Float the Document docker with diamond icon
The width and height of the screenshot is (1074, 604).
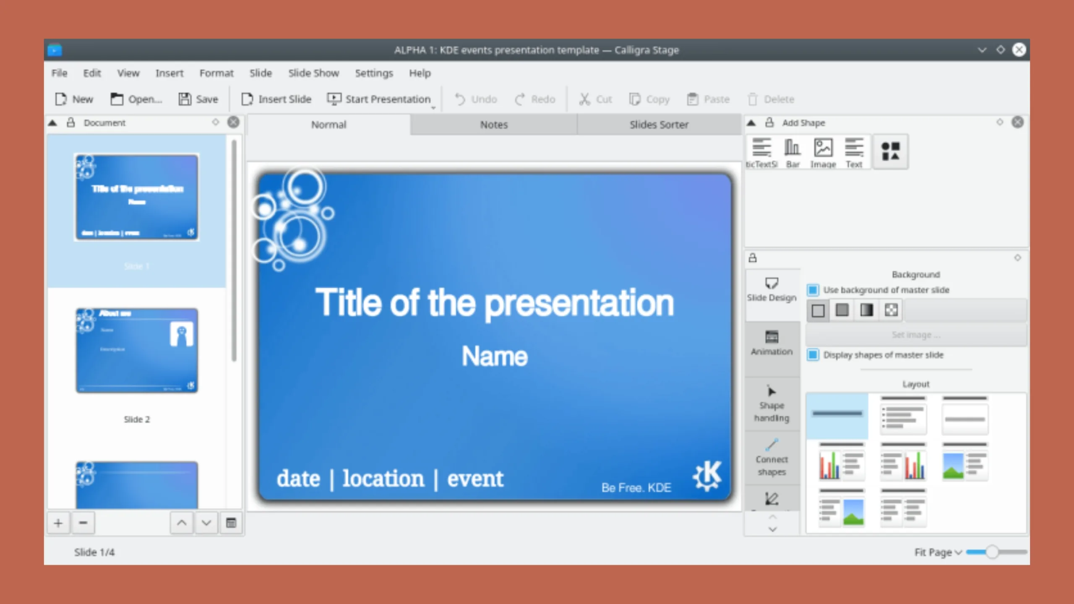point(216,122)
